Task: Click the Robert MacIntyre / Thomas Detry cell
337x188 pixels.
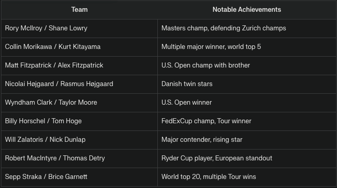Action: [x=79, y=159]
